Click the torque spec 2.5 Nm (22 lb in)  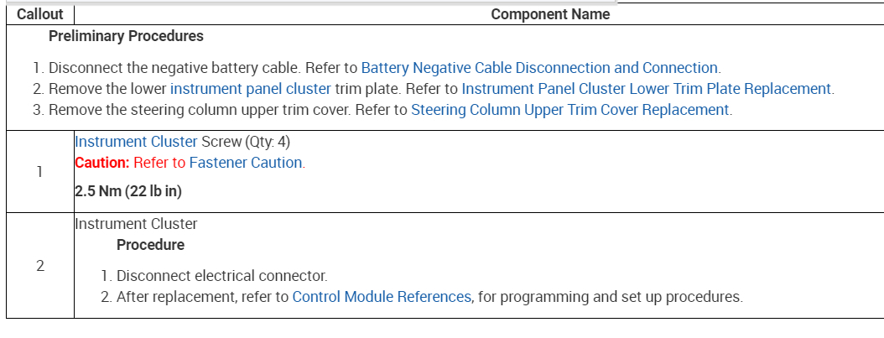(128, 191)
